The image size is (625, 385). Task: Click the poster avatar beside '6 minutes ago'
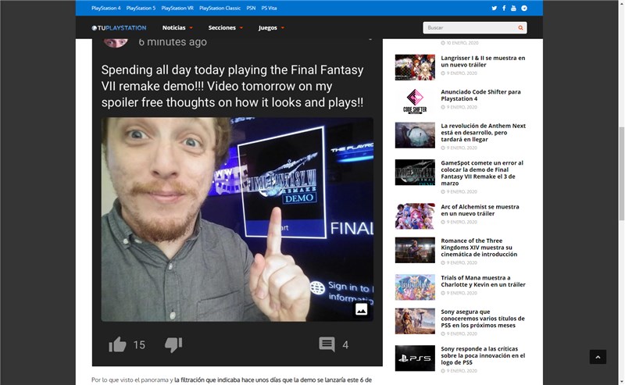coord(116,42)
